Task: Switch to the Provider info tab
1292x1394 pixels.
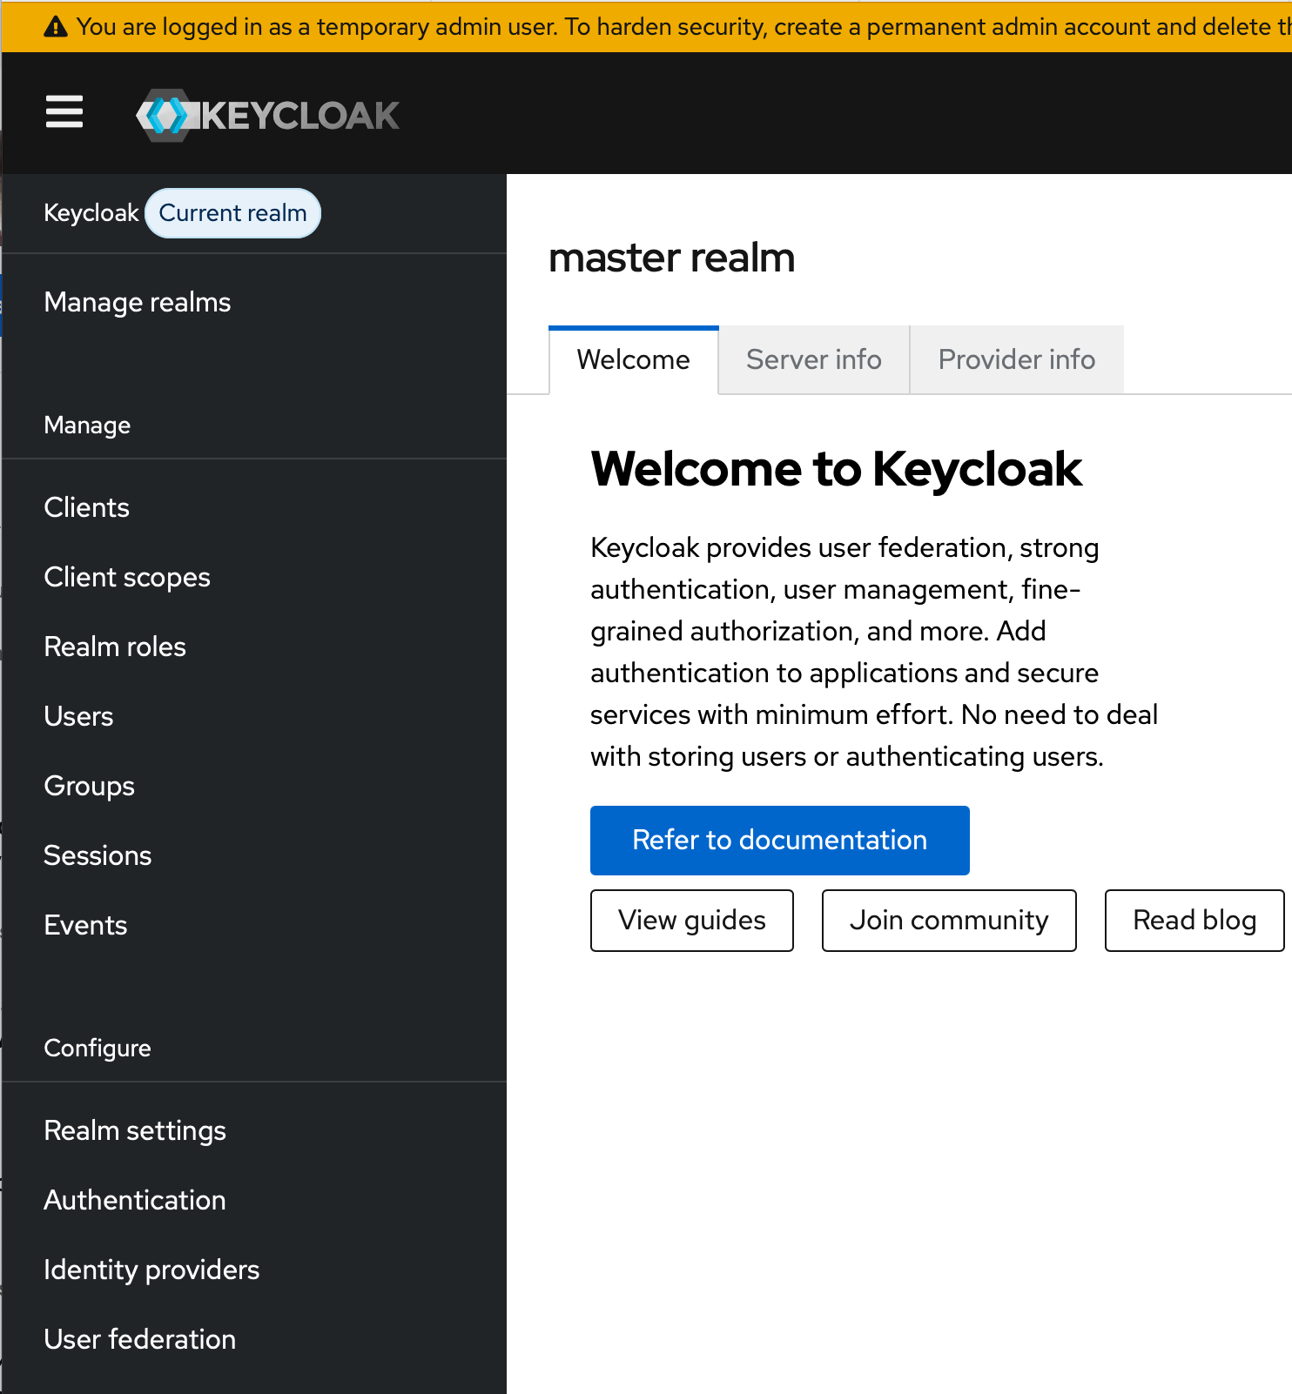Action: coord(1016,359)
